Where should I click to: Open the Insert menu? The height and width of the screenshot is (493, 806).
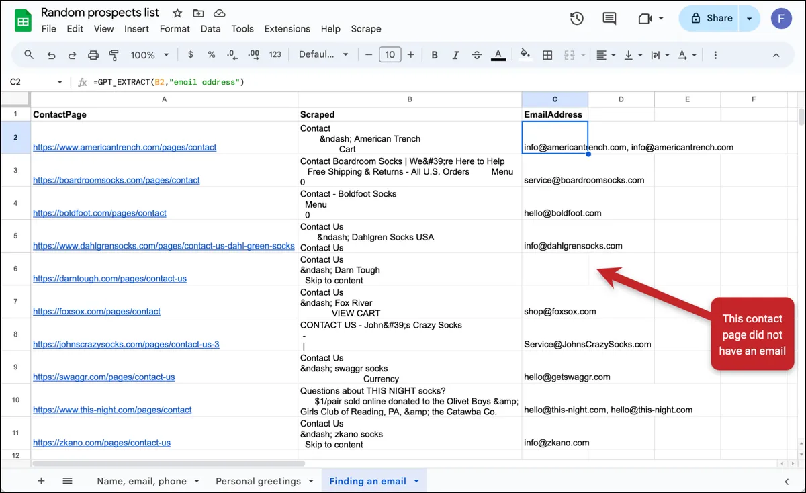point(137,29)
